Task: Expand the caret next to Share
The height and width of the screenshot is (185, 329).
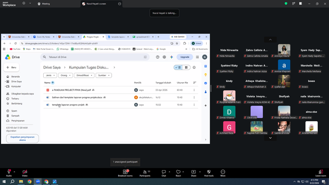Action: click(200, 172)
